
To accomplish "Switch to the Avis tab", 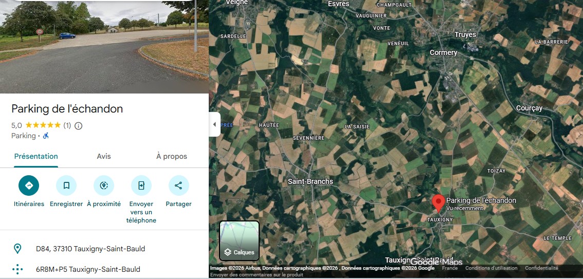I will tap(104, 156).
